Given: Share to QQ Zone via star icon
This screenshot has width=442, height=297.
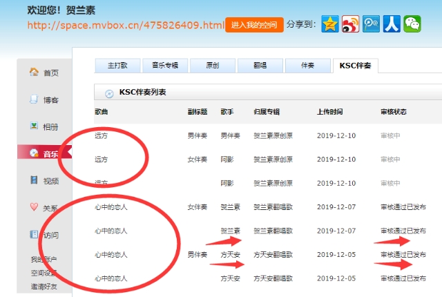Looking at the screenshot, I should point(331,24).
